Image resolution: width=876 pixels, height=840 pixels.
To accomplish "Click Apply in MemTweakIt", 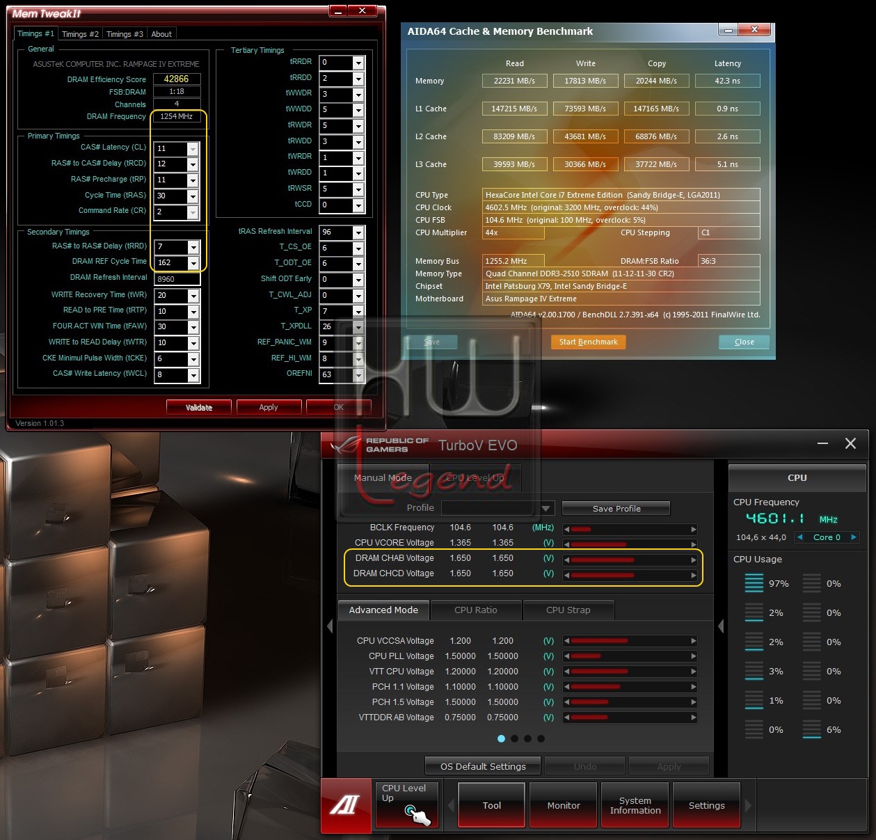I will pos(269,408).
